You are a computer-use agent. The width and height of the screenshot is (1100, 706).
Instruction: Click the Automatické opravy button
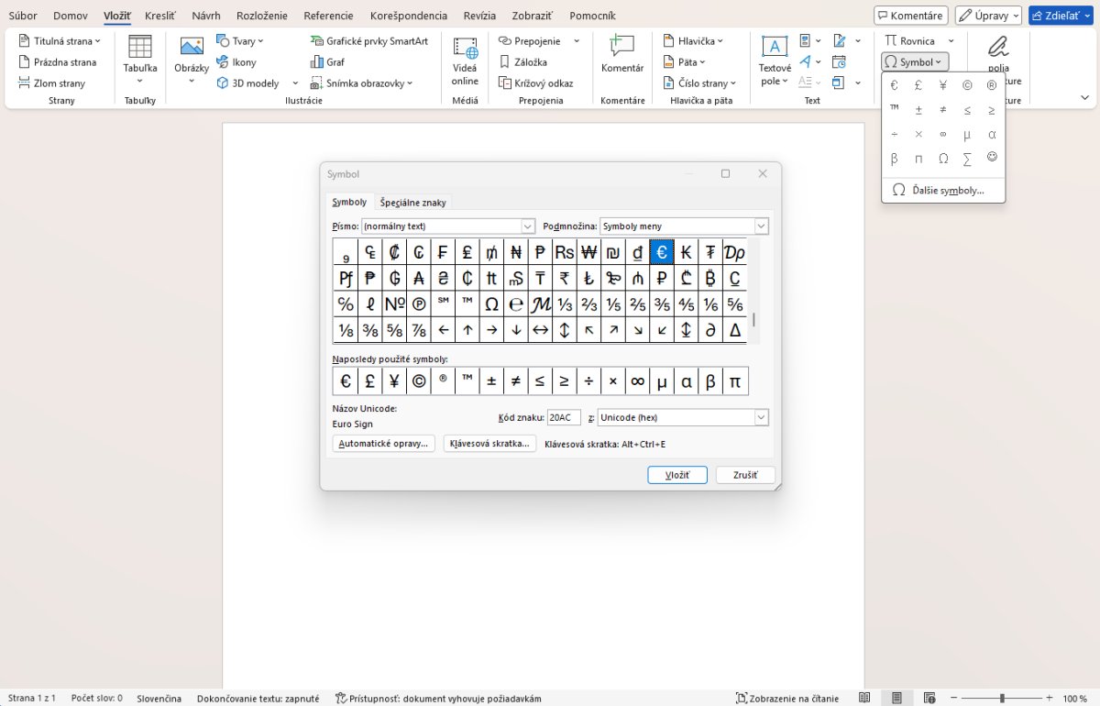383,444
